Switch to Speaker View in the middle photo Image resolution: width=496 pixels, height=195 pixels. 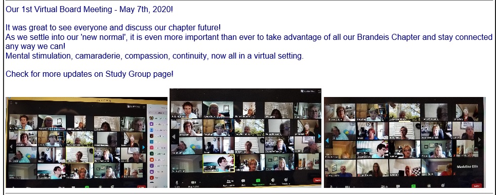(308, 91)
